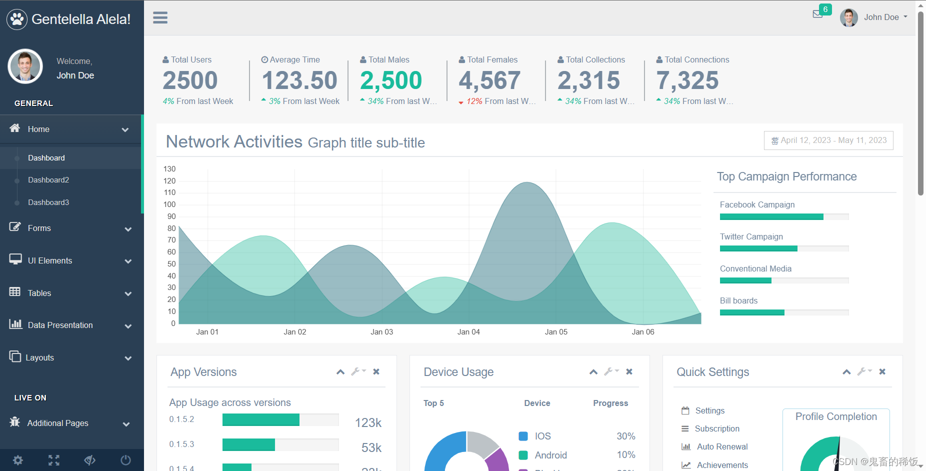Image resolution: width=926 pixels, height=471 pixels.
Task: Click the Home house icon in sidebar
Action: tap(15, 128)
